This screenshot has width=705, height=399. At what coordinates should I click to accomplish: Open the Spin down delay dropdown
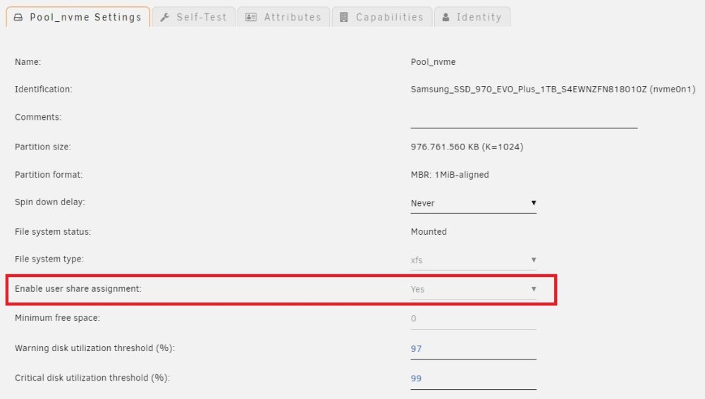[474, 203]
